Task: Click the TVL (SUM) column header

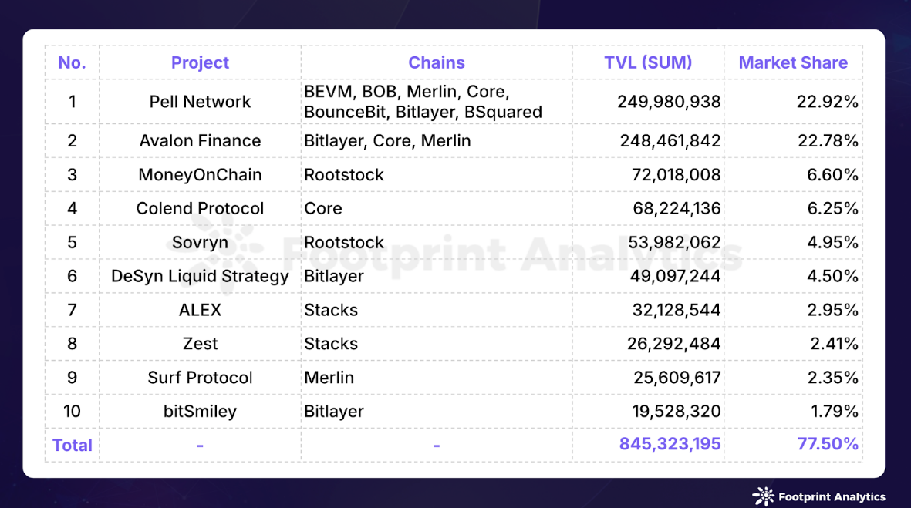Action: pyautogui.click(x=648, y=62)
